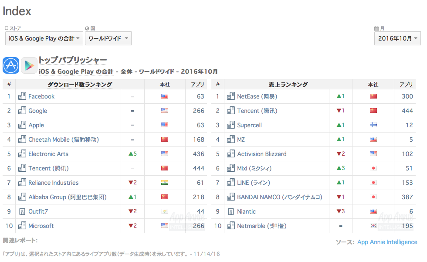
Task: Open the Google publisher link
Action: 38,111
